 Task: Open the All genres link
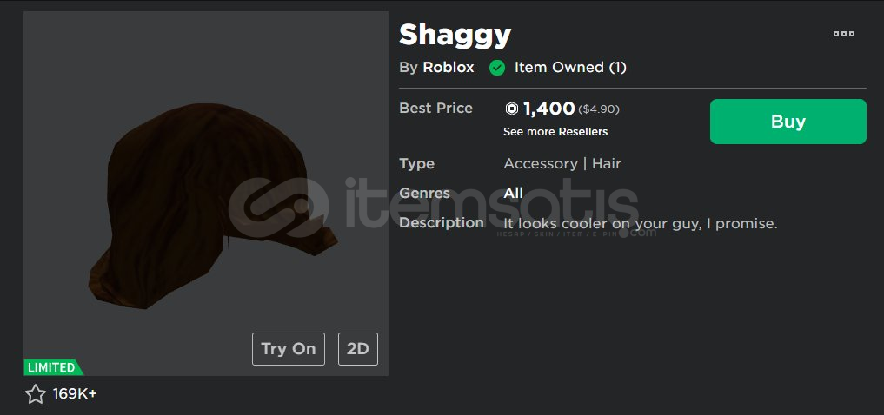click(x=513, y=193)
